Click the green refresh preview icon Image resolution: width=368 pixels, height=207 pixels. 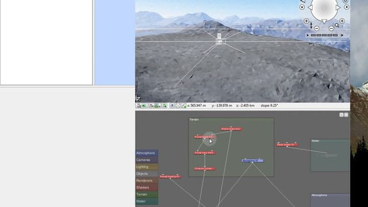[164, 106]
